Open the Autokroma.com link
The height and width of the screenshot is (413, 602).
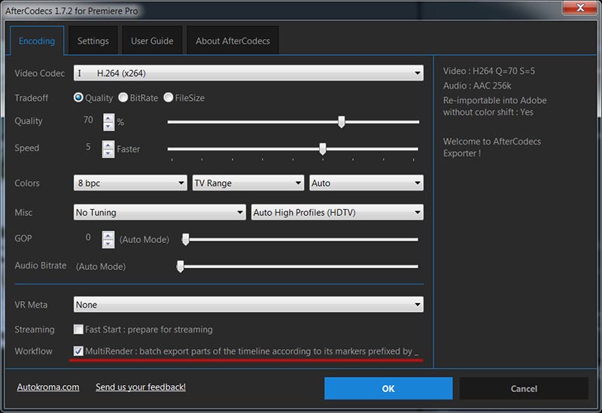(x=48, y=387)
